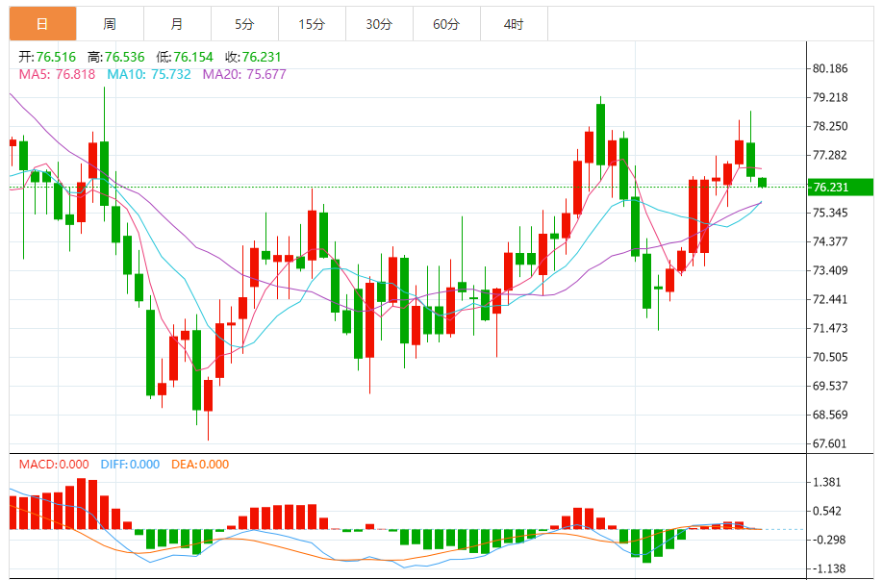This screenshot has height=580, width=883.
Task: Click the 72.441 price axis label
Action: tap(830, 299)
